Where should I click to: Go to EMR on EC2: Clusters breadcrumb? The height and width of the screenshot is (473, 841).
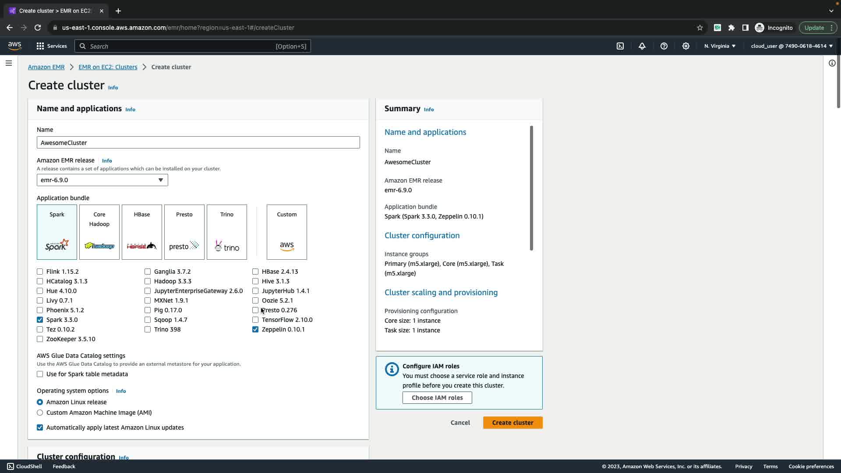click(108, 67)
